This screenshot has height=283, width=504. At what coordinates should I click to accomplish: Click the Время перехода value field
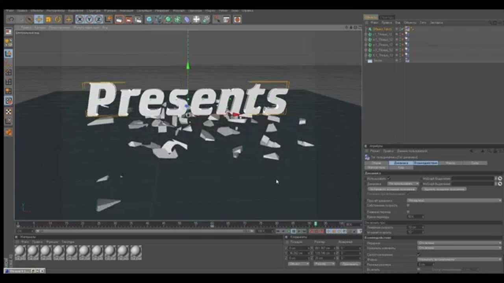coord(415,217)
